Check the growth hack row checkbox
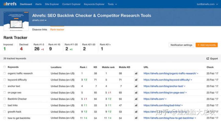Viewport: 221px width, 121px height. [5, 112]
